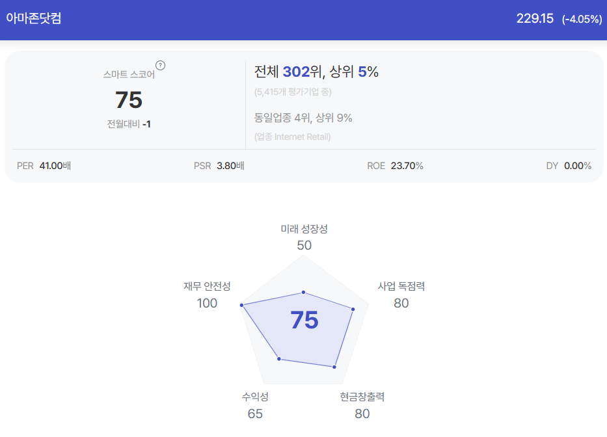Click the 현금창출력 radar data point

point(334,367)
